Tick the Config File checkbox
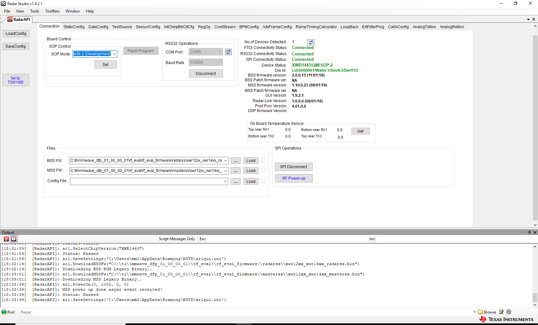 click(263, 181)
